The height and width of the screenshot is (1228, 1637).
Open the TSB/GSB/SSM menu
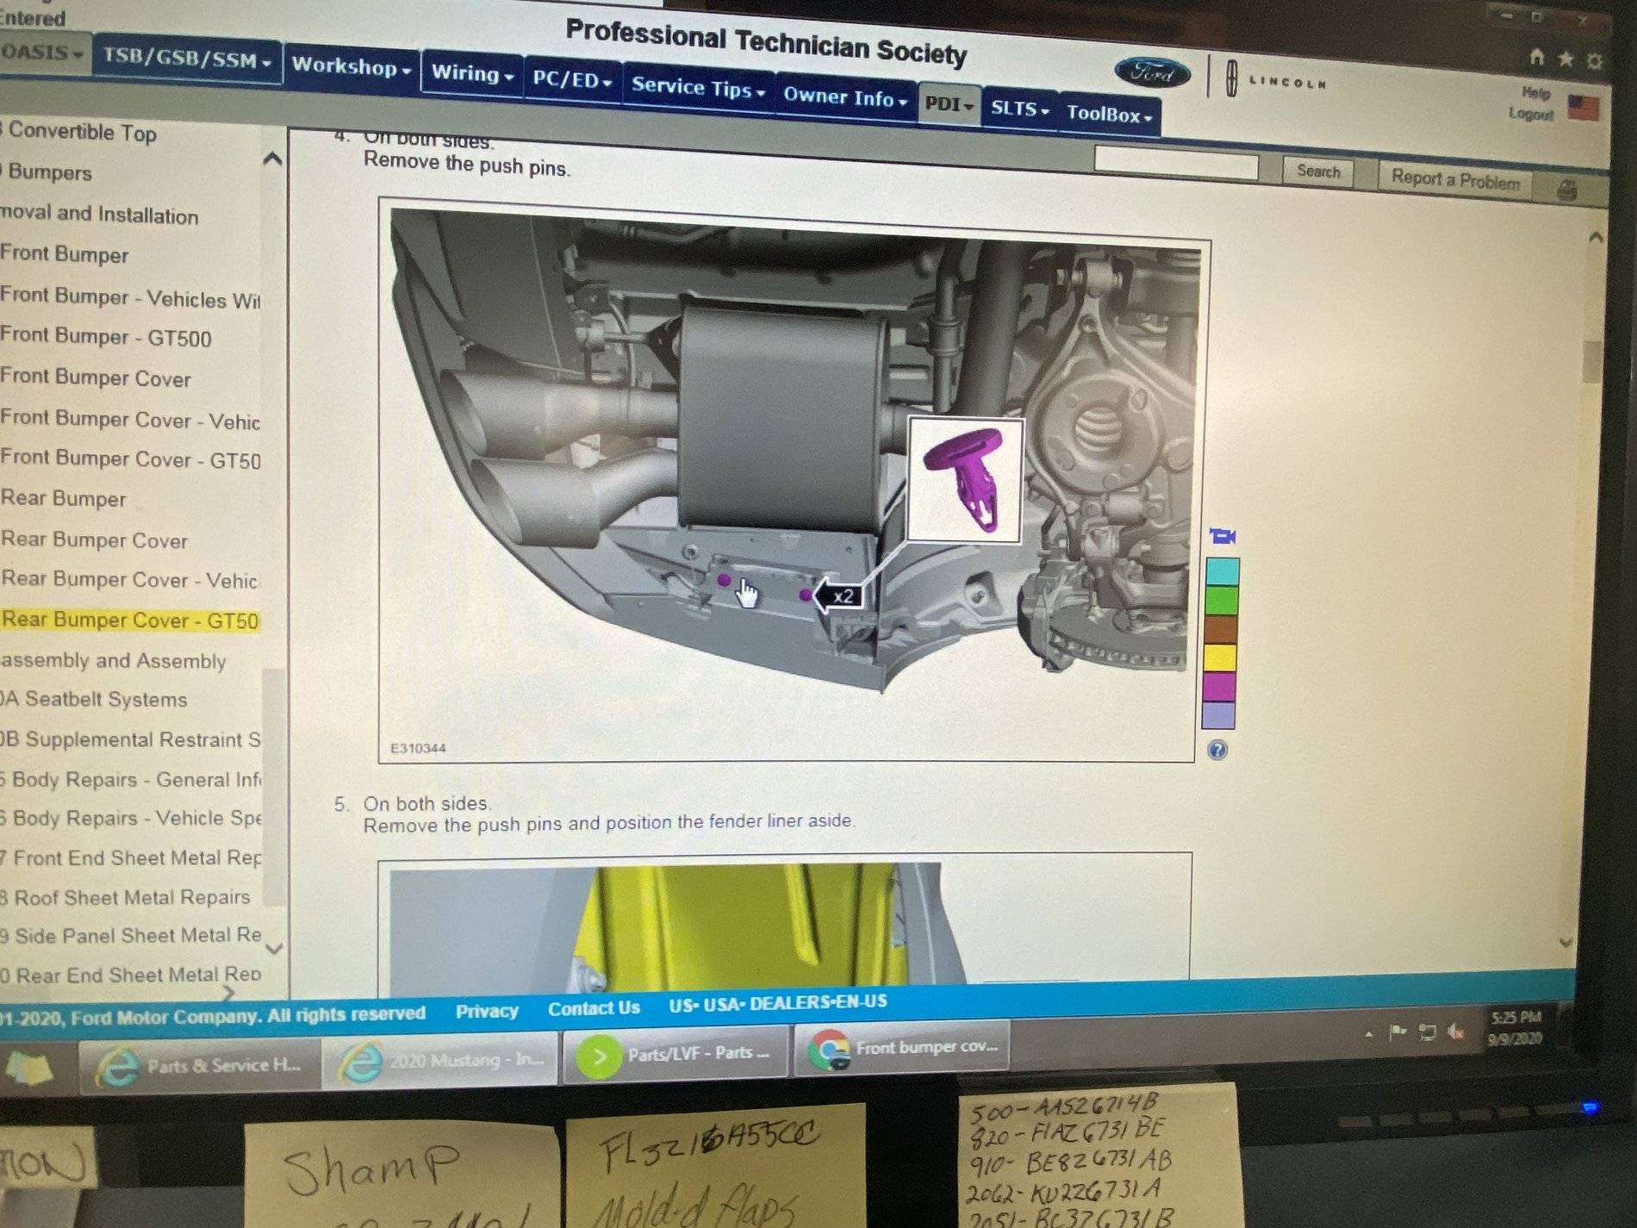click(x=187, y=60)
